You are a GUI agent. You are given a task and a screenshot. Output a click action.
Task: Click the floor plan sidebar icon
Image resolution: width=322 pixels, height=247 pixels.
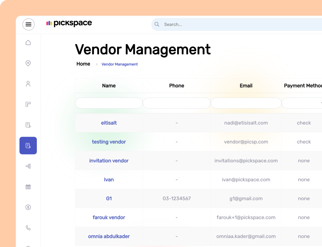[28, 104]
